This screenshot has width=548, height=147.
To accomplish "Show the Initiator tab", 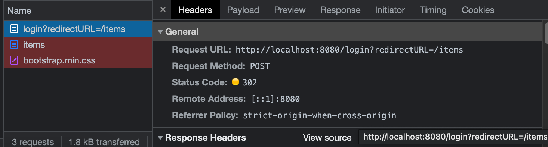I will 390,10.
